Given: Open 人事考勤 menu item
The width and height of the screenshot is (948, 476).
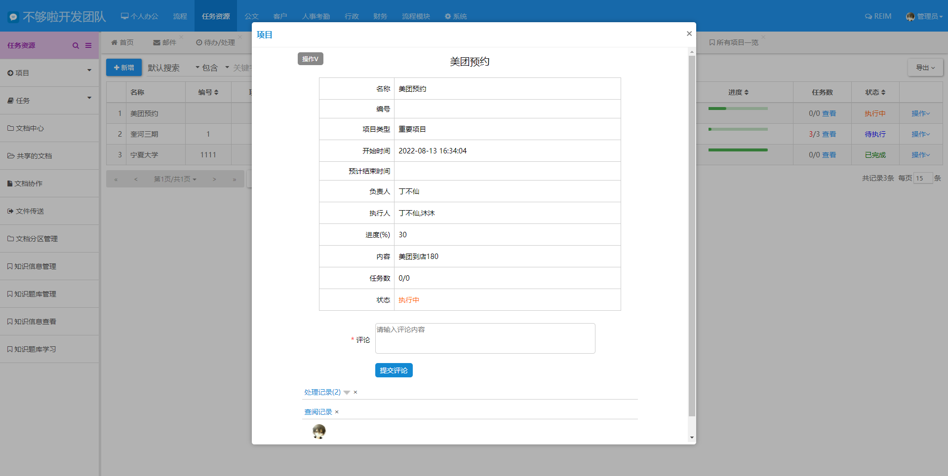Looking at the screenshot, I should 316,16.
